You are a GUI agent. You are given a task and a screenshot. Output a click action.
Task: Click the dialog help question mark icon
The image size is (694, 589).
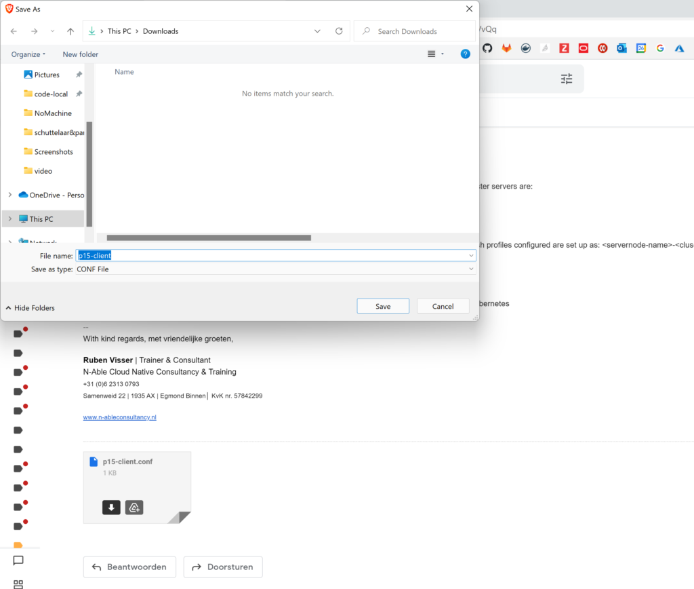coord(465,54)
